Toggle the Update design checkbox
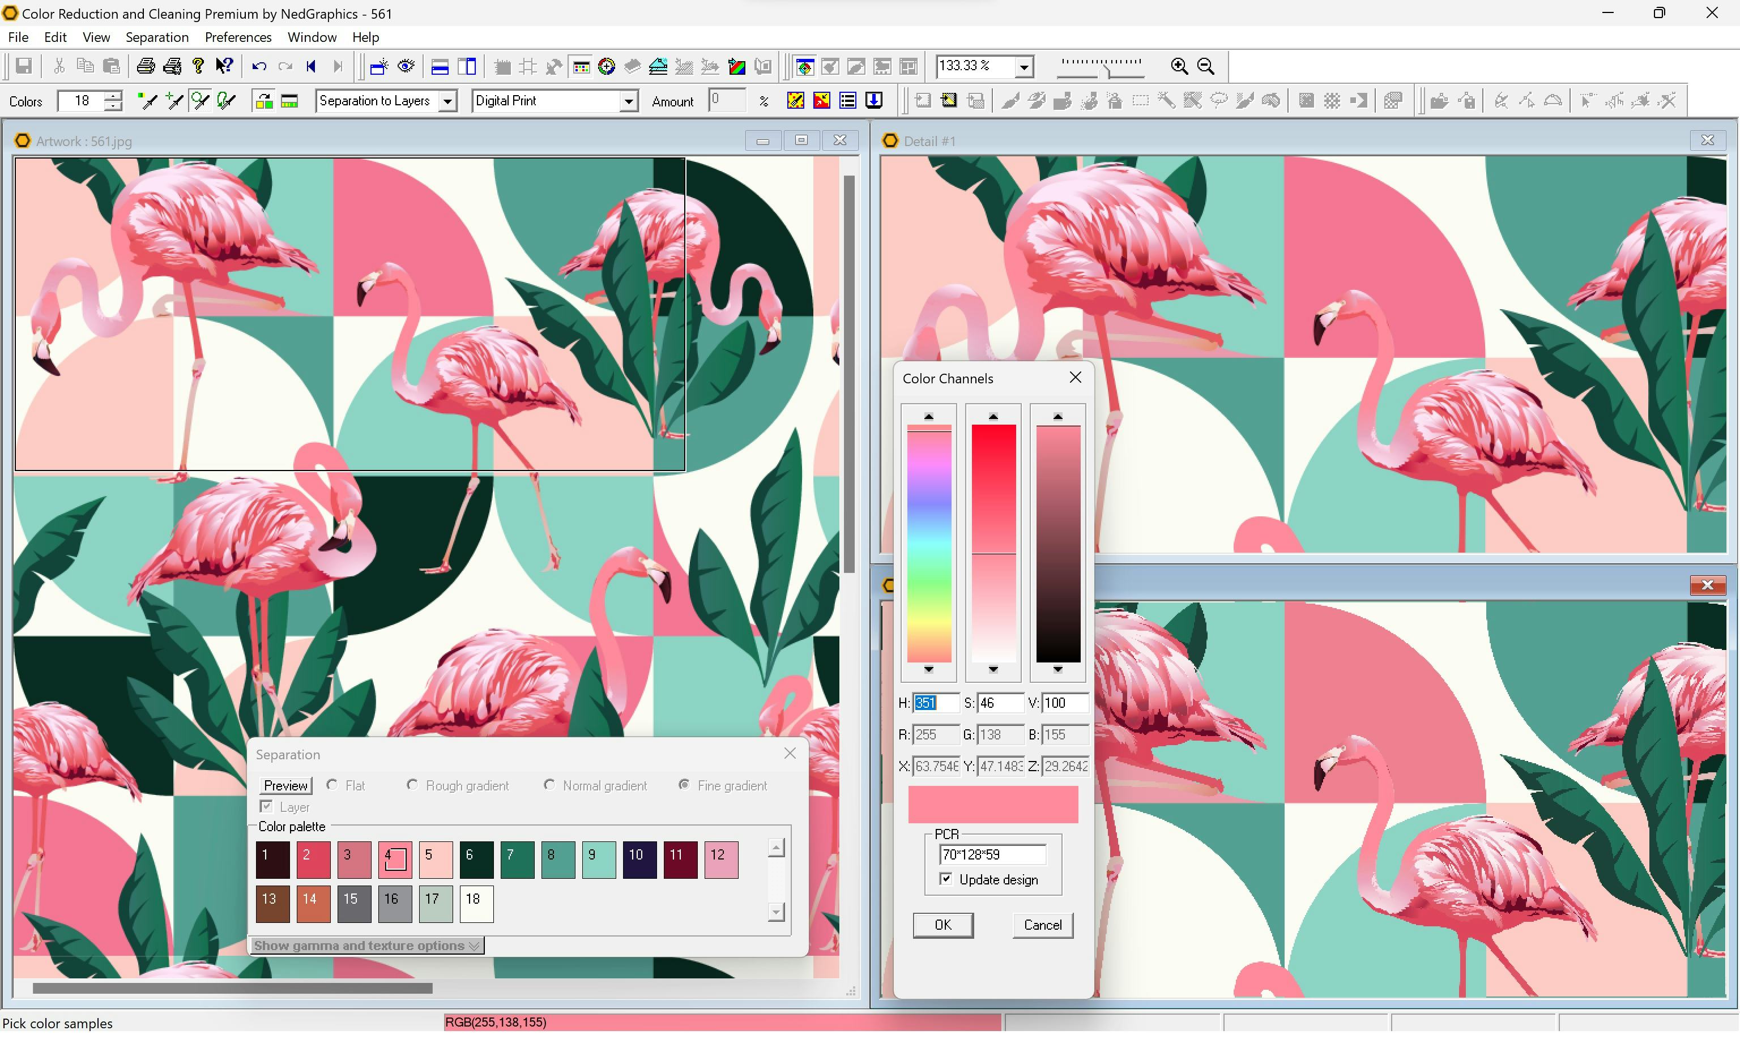1740x1039 pixels. click(x=946, y=879)
